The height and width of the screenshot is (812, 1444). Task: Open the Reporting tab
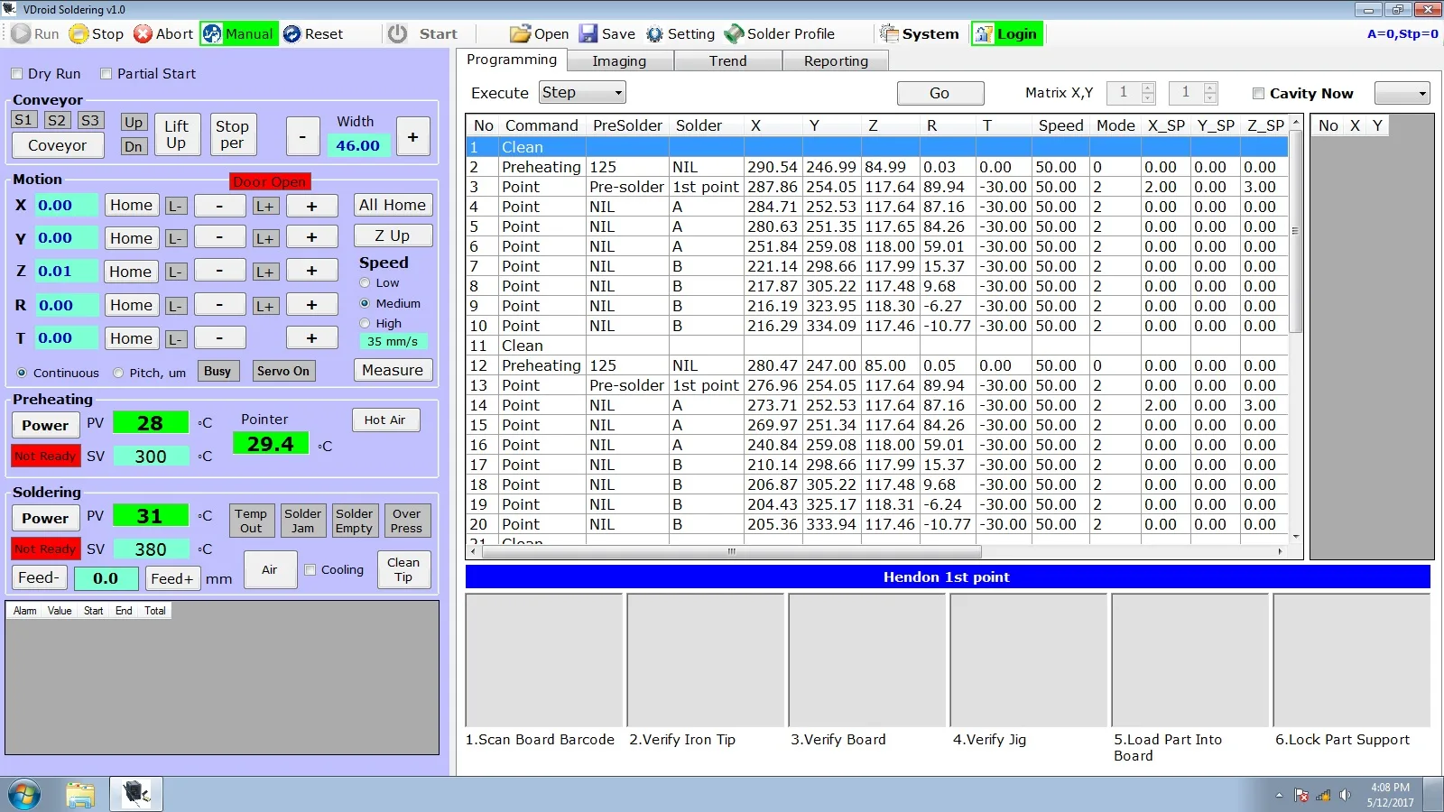click(x=836, y=60)
